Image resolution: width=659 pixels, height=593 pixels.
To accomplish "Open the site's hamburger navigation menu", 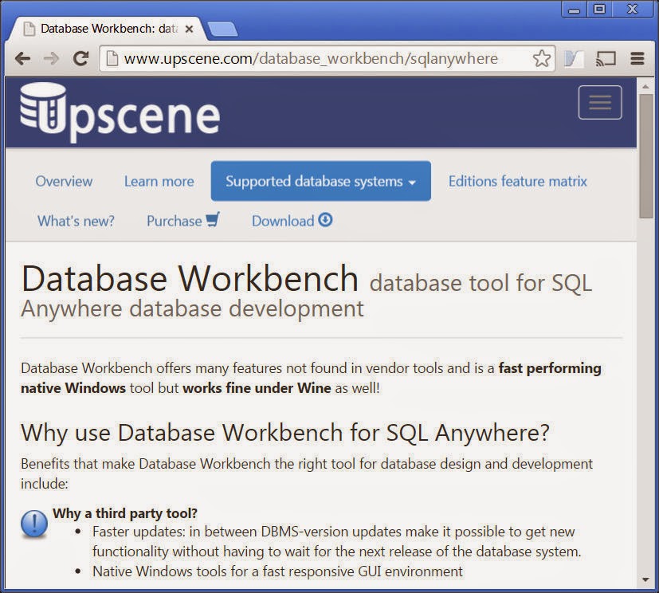I will [x=599, y=102].
